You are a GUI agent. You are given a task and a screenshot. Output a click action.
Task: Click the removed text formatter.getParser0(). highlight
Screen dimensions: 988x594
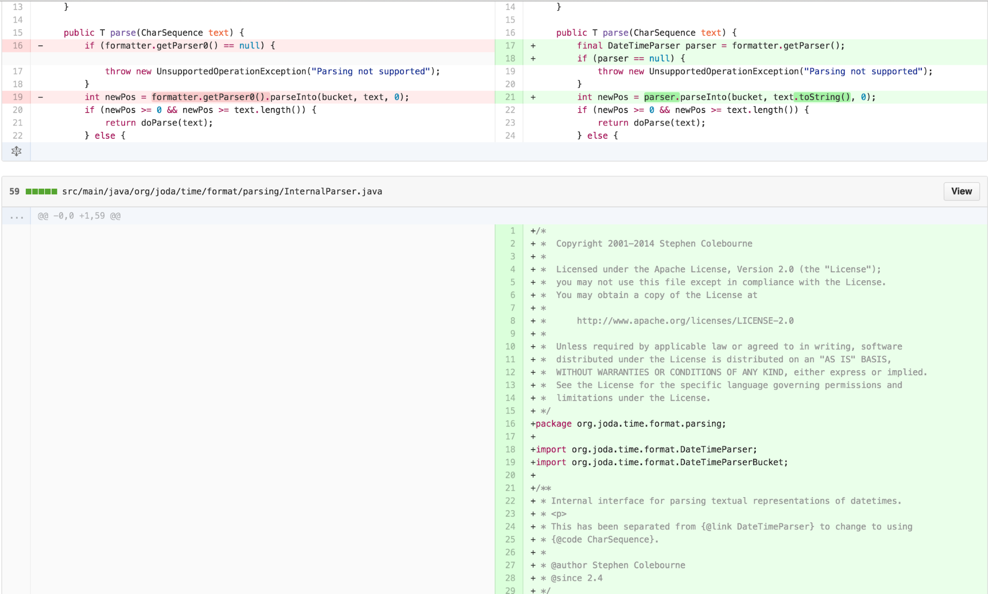coord(211,97)
